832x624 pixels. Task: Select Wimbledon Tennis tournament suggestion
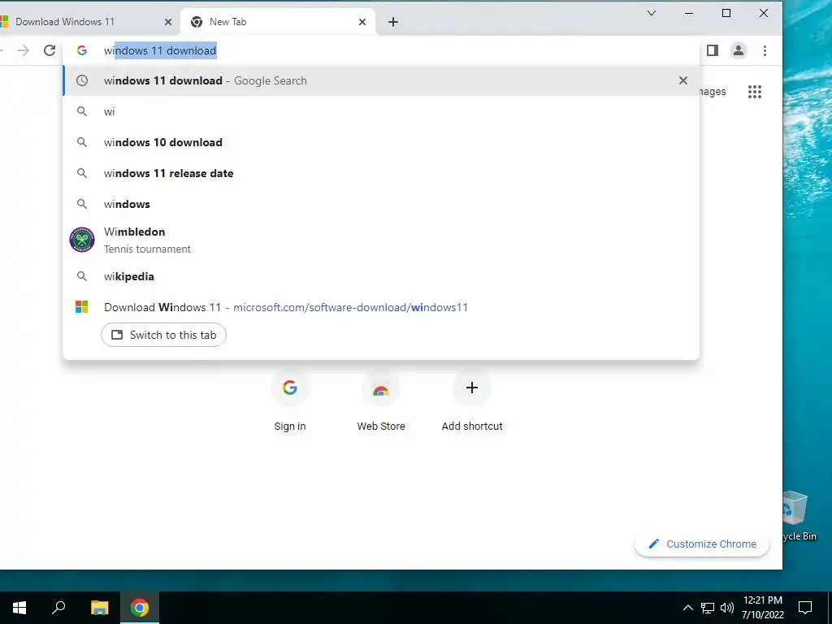pos(381,240)
